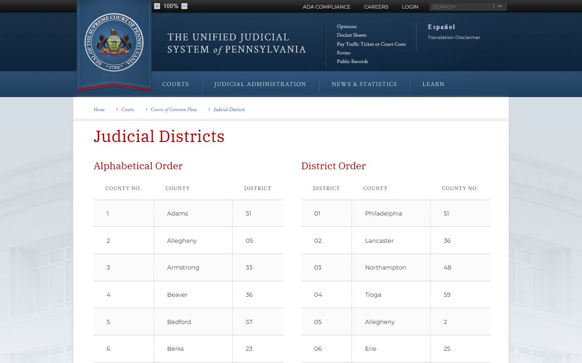Click district 23 in the Berks row
582x363 pixels.
coord(249,348)
